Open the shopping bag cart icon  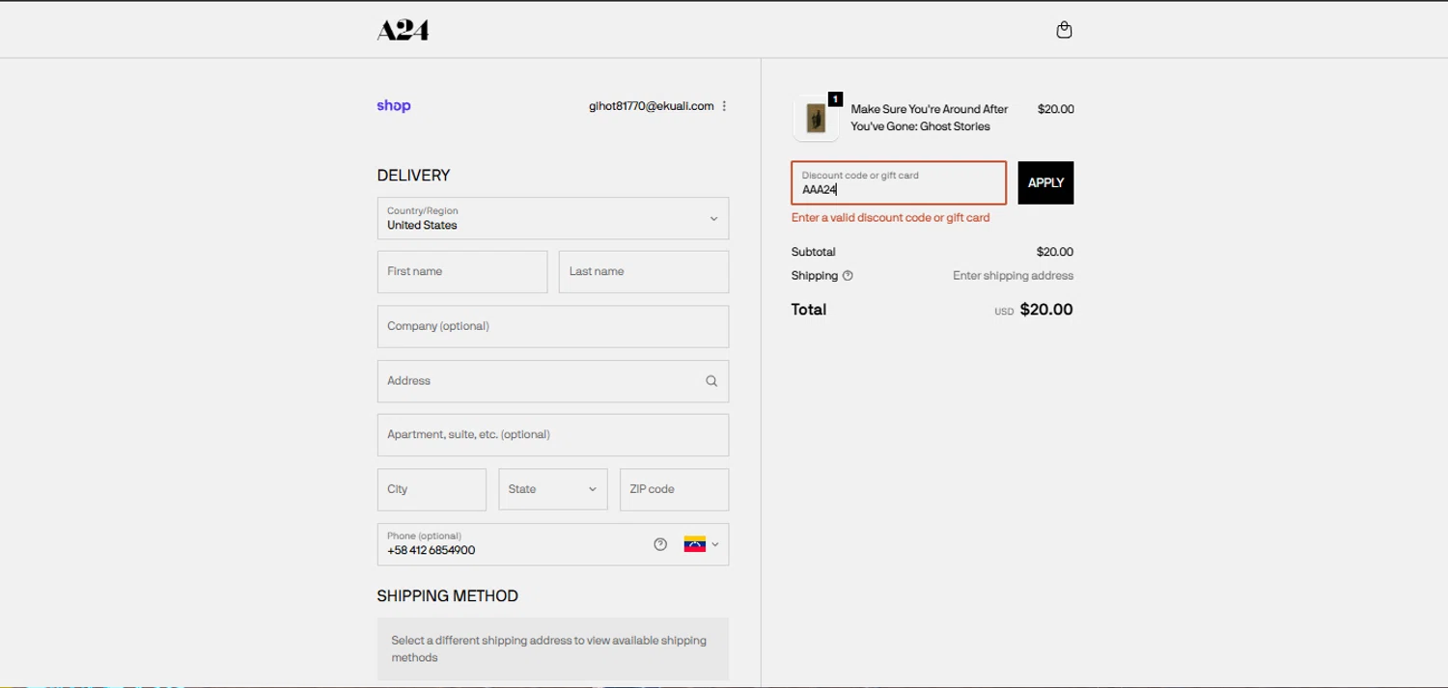click(x=1064, y=30)
